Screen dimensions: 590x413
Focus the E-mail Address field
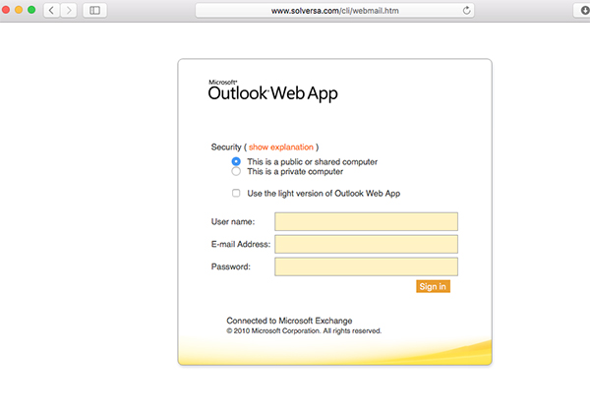pyautogui.click(x=366, y=244)
